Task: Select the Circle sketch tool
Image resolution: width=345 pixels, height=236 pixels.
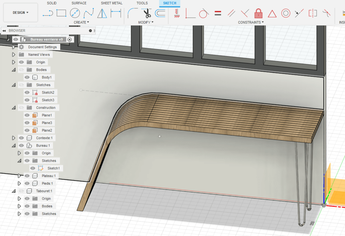Action: [75, 13]
